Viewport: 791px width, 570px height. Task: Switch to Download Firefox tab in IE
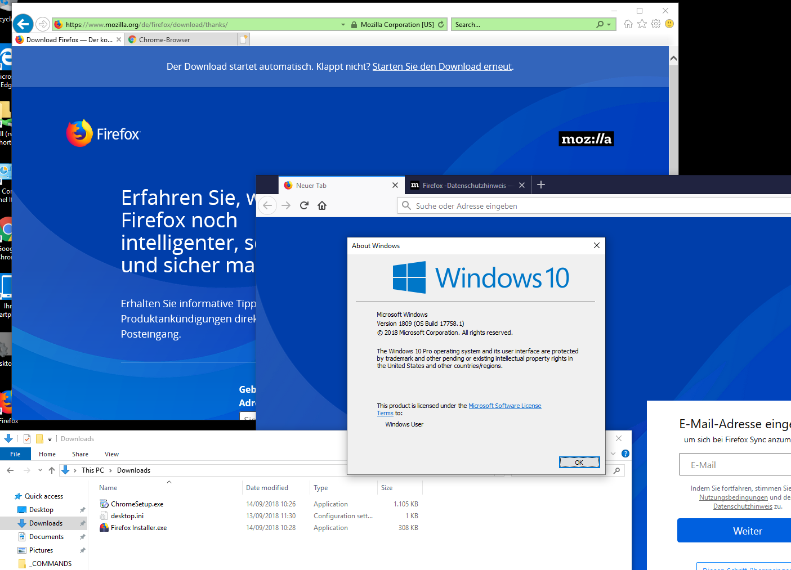click(x=68, y=40)
